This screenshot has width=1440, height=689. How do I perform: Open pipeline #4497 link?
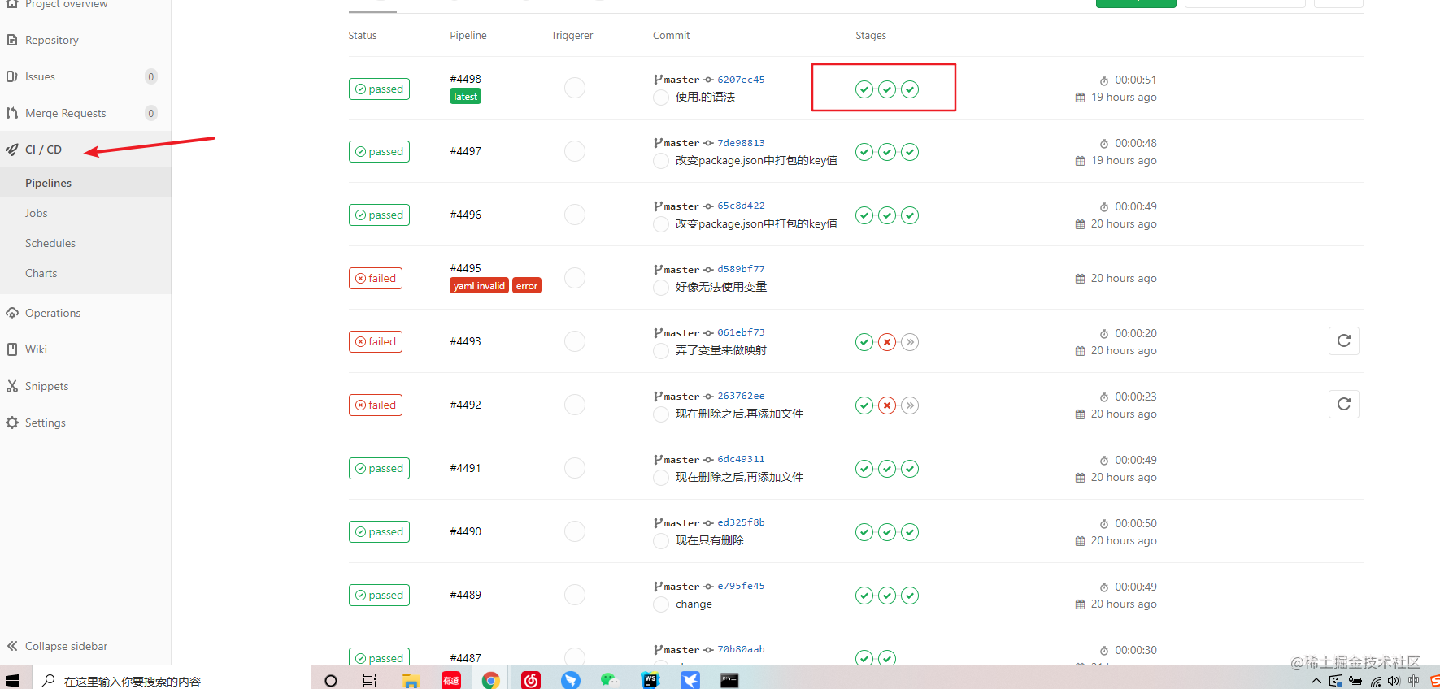click(465, 151)
